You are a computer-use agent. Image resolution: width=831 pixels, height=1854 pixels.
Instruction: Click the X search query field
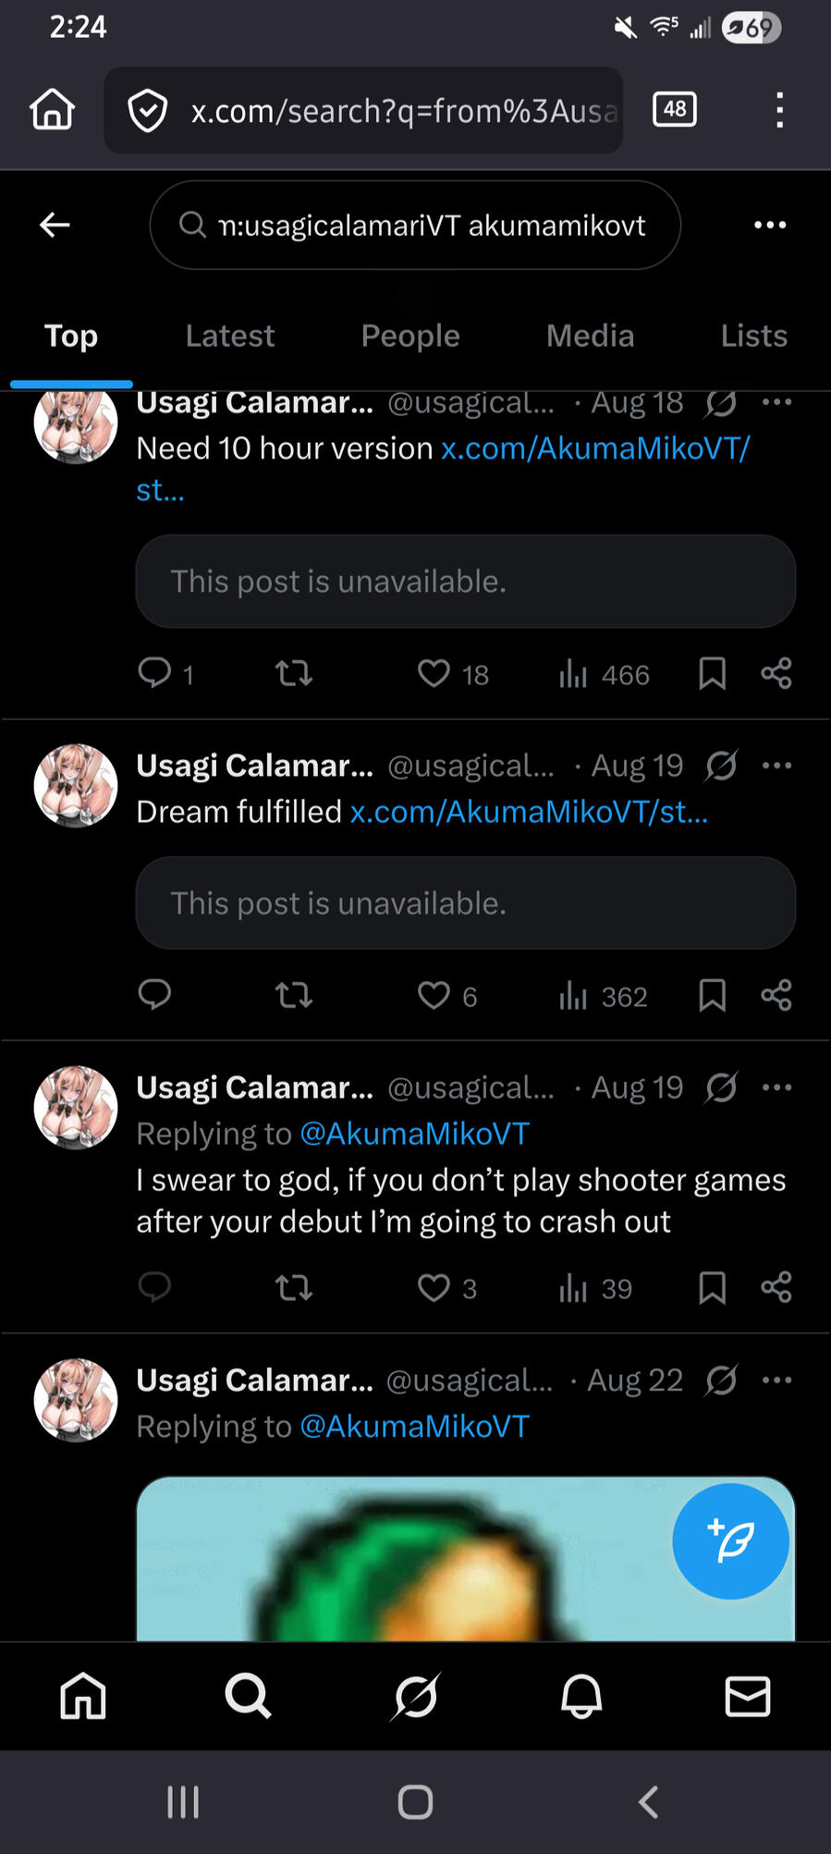[431, 226]
